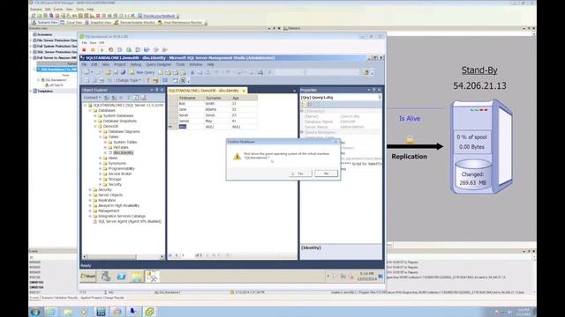Expand the Database Diagrams node
Screen dimensions: 565x317
click(x=101, y=132)
